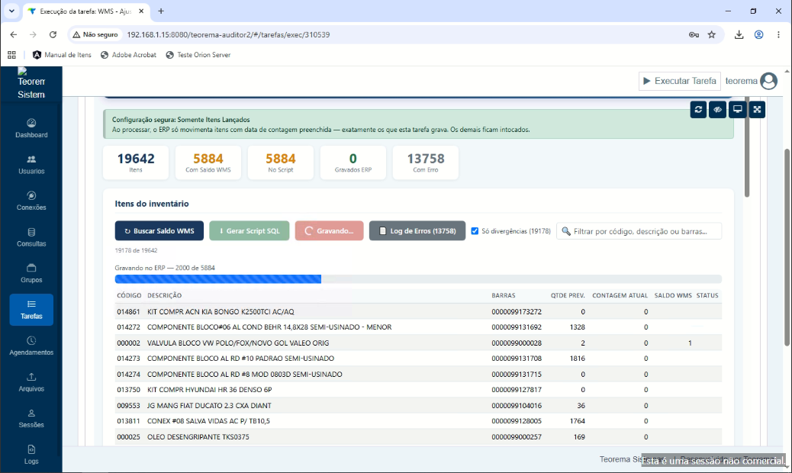Click the Executar Tarefa button
Viewport: 792px width, 473px height.
coord(679,81)
